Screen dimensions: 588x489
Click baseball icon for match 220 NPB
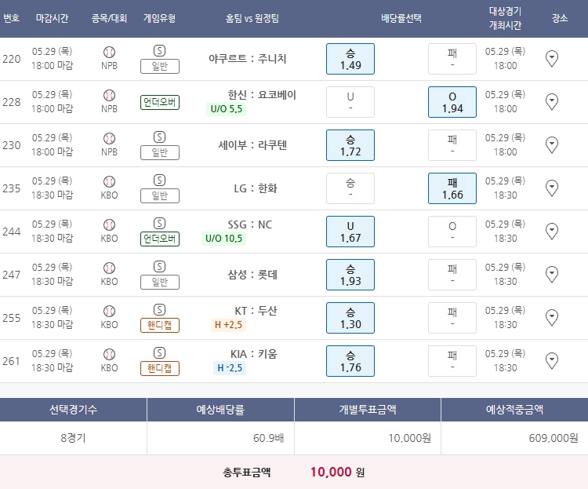(109, 52)
